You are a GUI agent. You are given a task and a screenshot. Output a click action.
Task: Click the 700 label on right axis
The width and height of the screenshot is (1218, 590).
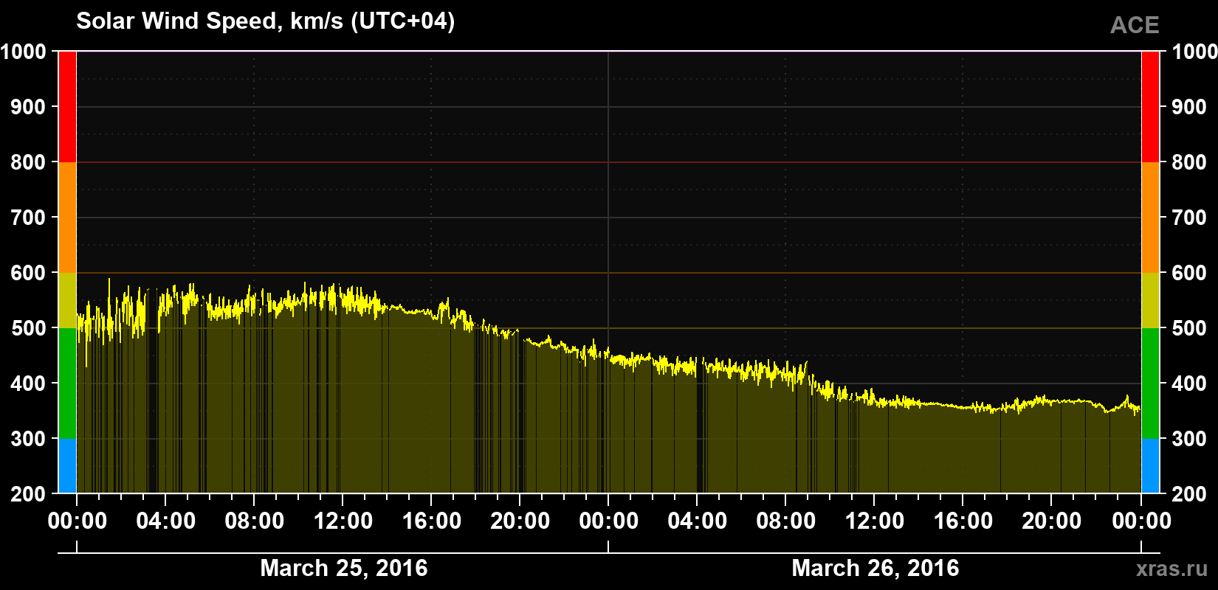[x=1189, y=218]
